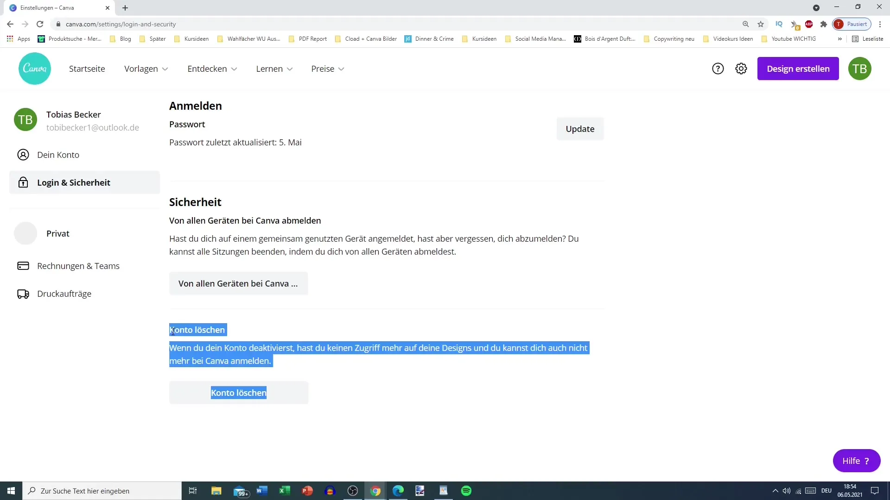Screen dimensions: 890x500
Task: Open PDF Report bookmark folder
Action: pos(308,39)
